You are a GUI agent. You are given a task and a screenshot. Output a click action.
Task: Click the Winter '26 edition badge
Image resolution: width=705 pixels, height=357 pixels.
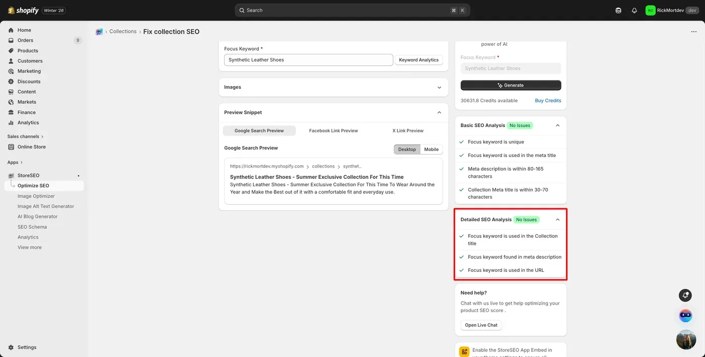pyautogui.click(x=54, y=10)
